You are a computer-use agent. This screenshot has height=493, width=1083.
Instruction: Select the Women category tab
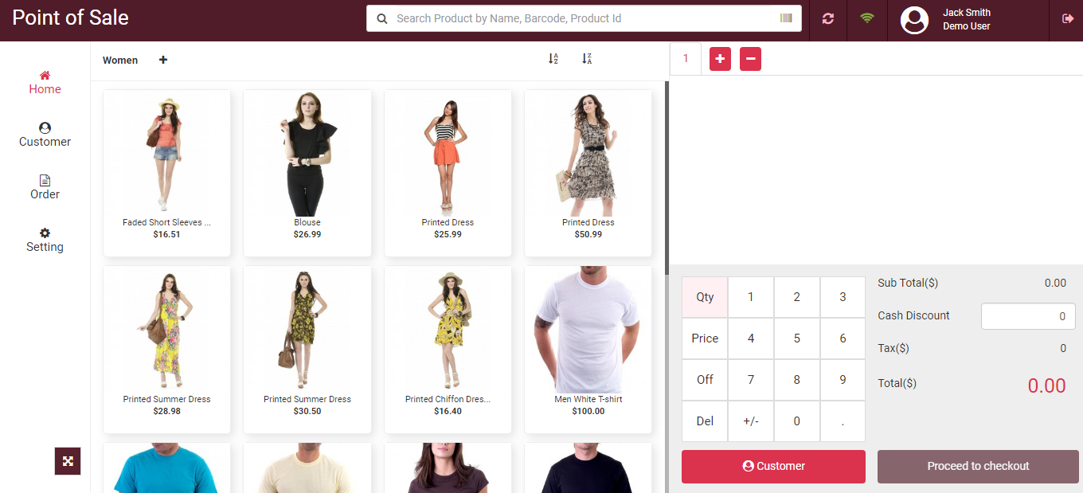[x=120, y=61]
